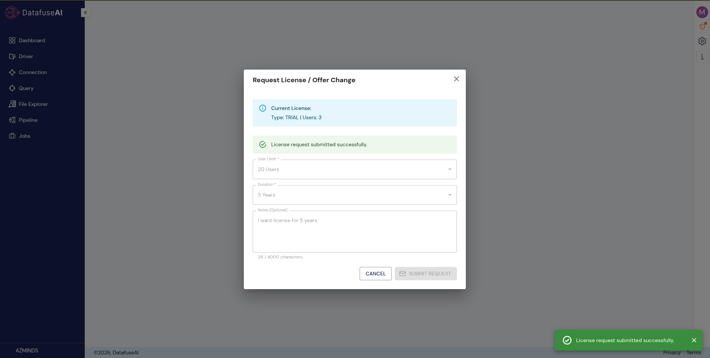Click the Submit Request button label
Image resolution: width=710 pixels, height=358 pixels.
pos(430,274)
